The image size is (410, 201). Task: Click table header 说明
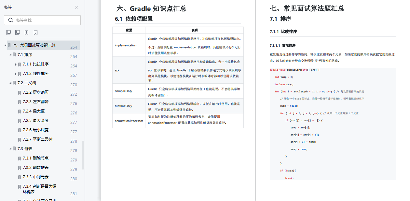click(x=195, y=30)
